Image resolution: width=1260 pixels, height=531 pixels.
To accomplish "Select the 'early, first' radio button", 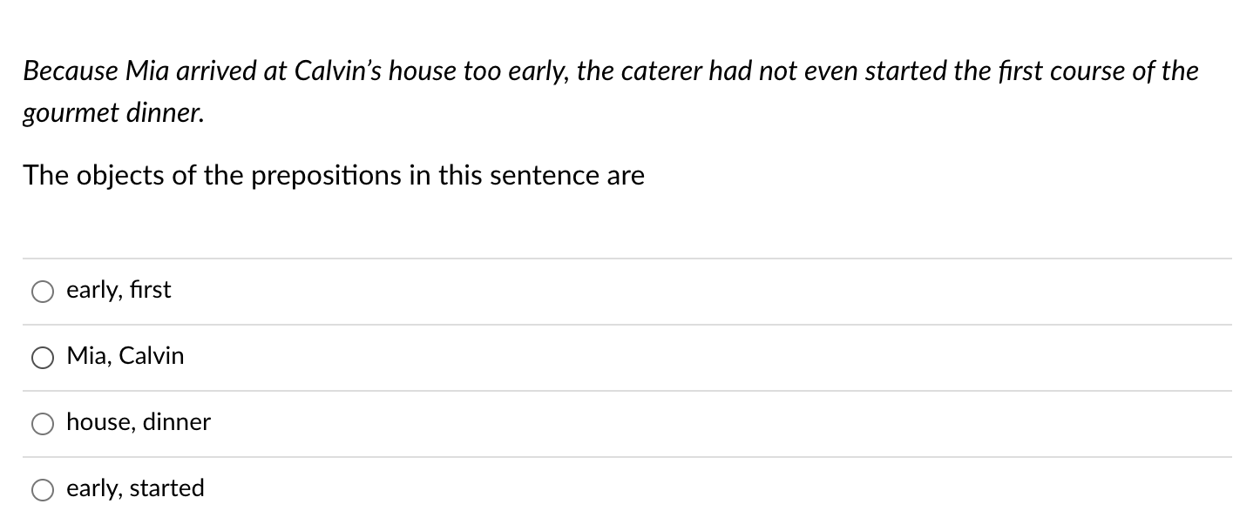I will coord(43,292).
